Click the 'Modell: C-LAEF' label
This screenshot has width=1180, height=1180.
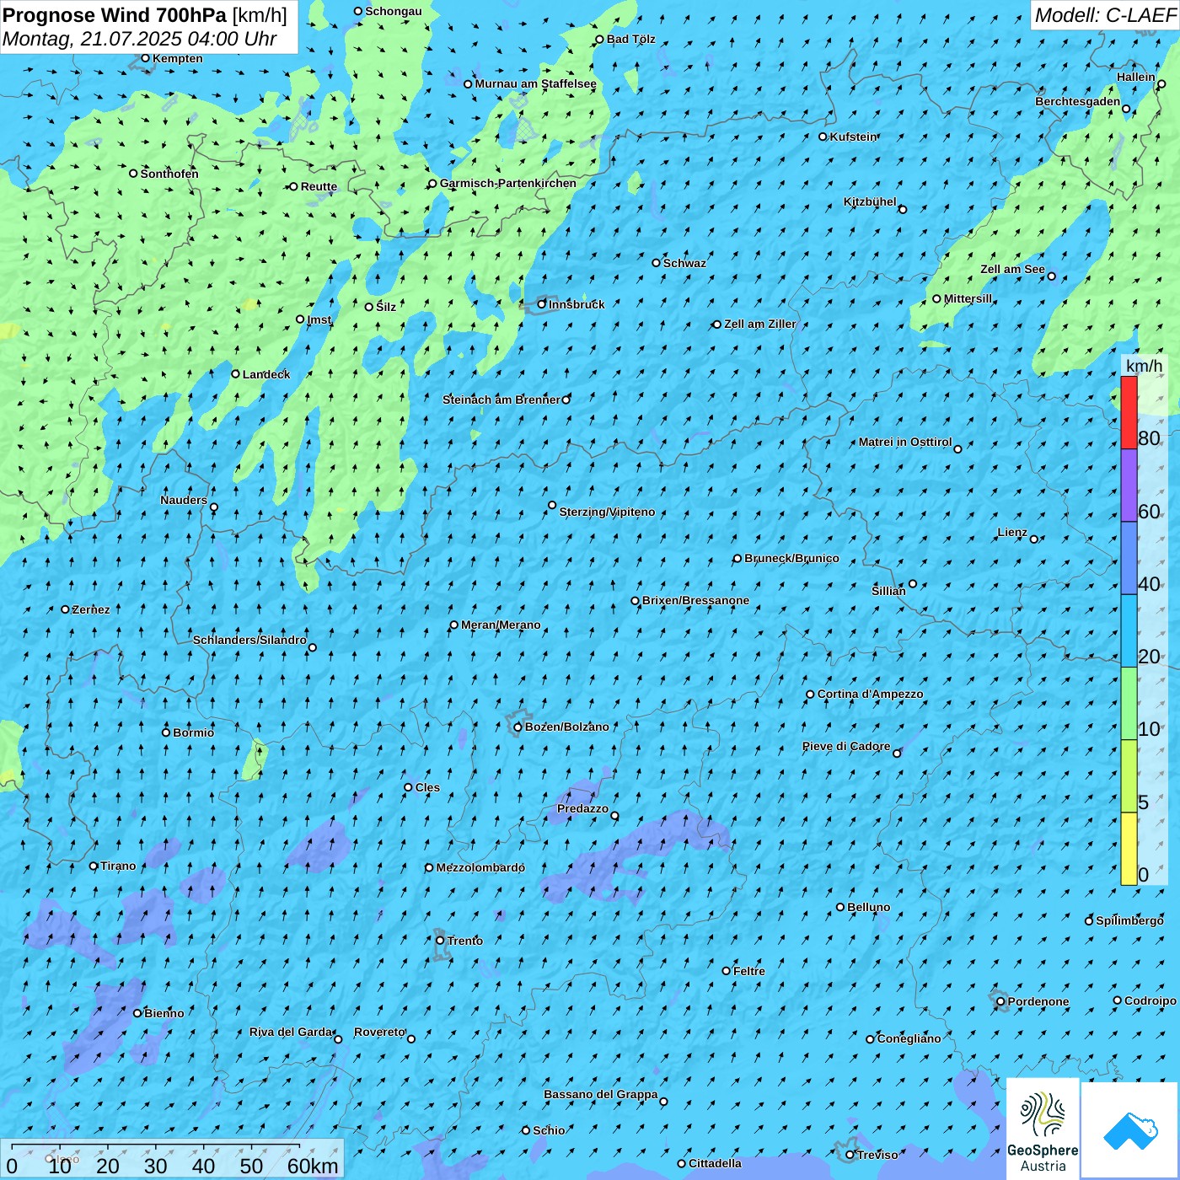(1105, 15)
